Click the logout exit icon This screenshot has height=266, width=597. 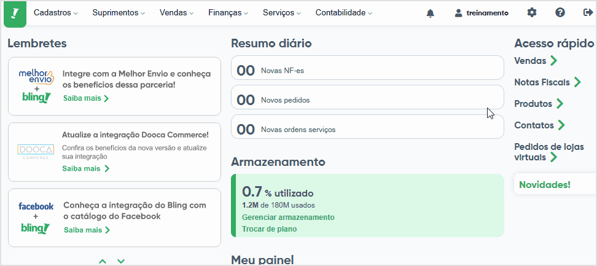(x=588, y=12)
